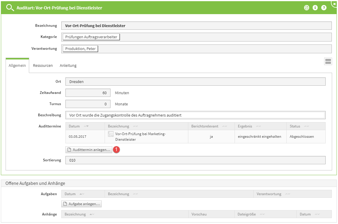
Task: Sort Audittermine by Datum column
Action: pyautogui.click(x=86, y=126)
